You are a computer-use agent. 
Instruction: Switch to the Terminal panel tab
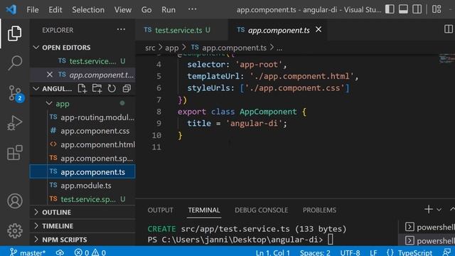[204, 210]
